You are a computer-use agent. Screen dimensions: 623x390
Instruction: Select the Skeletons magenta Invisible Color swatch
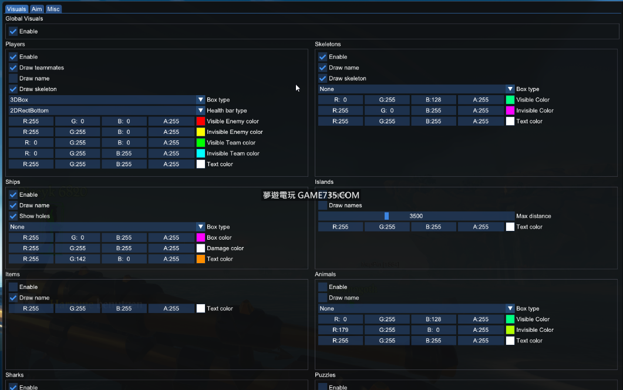coord(510,110)
